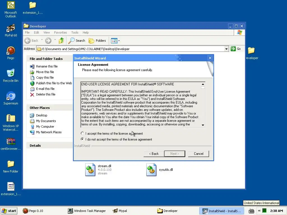
Task: Open Edit menu in Developer window
Action: (x=36, y=32)
